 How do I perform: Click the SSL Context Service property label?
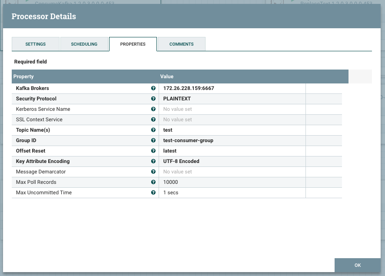click(39, 120)
